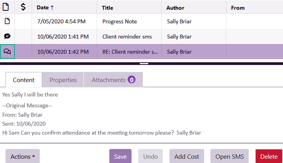Click the SMS bubble icon for Client reminder
The image size is (283, 163).
[x=7, y=36]
